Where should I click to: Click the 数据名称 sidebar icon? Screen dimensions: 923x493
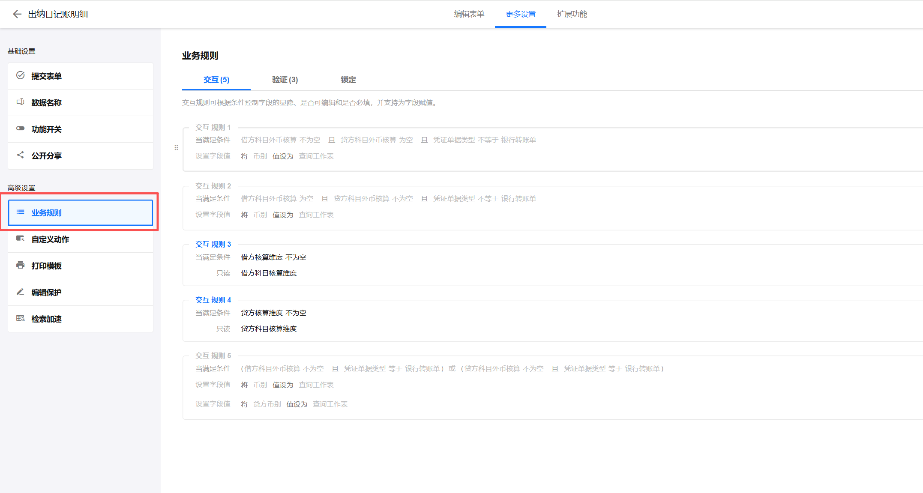[20, 102]
